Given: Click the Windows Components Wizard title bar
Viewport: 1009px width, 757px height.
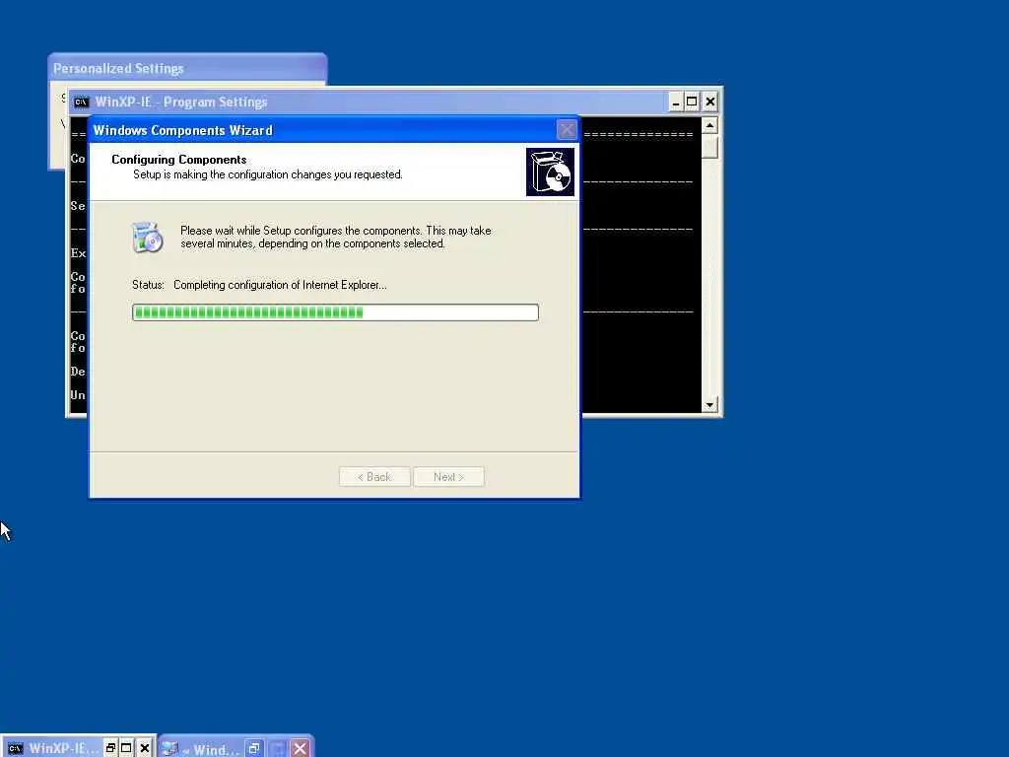Looking at the screenshot, I should click(334, 130).
